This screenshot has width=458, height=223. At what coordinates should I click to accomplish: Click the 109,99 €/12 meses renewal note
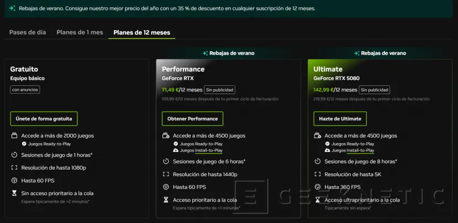click(220, 99)
